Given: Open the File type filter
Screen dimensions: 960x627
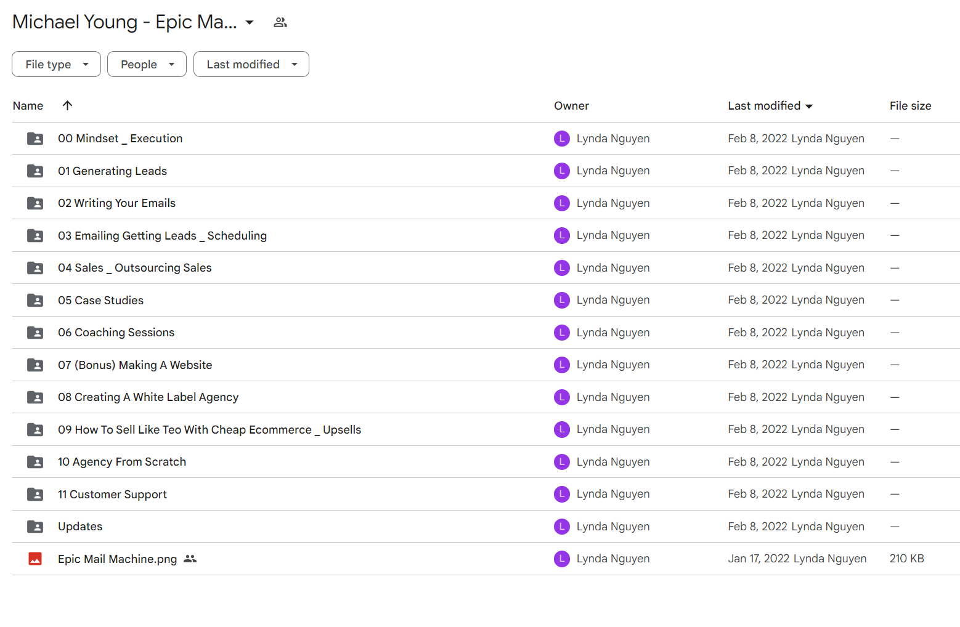Looking at the screenshot, I should click(56, 64).
